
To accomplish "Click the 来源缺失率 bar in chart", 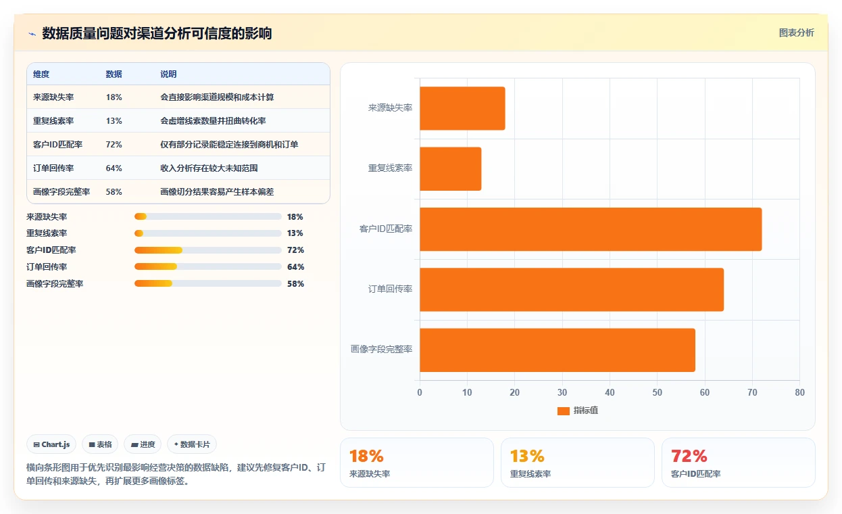I will pyautogui.click(x=462, y=108).
